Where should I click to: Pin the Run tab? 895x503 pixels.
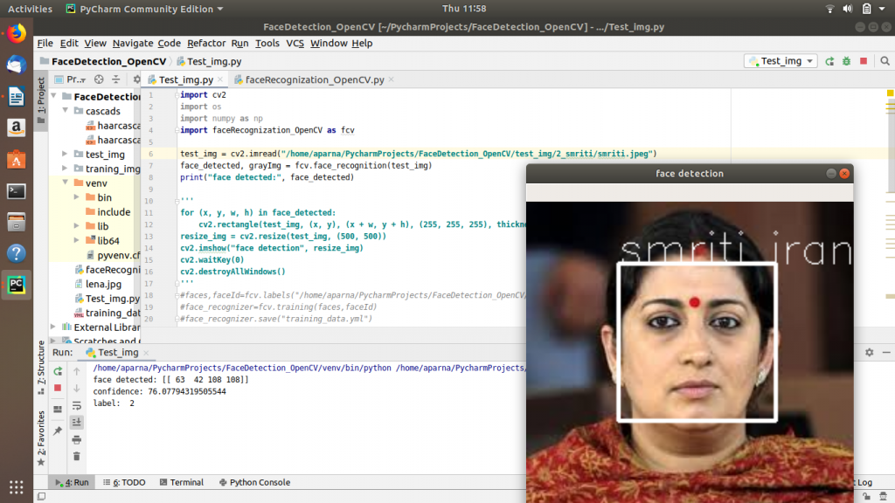point(58,431)
